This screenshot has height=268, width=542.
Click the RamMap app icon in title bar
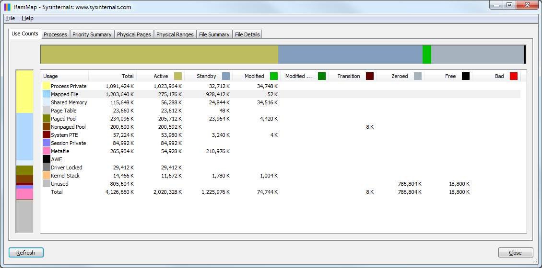pos(7,7)
